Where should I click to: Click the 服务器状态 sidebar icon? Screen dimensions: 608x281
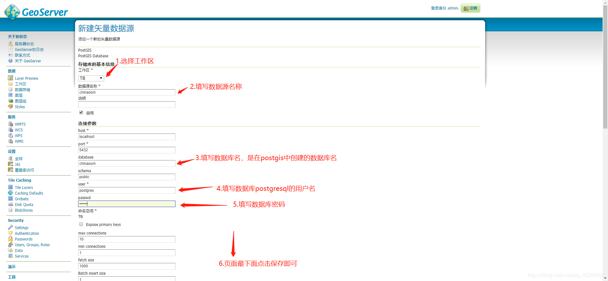(10, 44)
